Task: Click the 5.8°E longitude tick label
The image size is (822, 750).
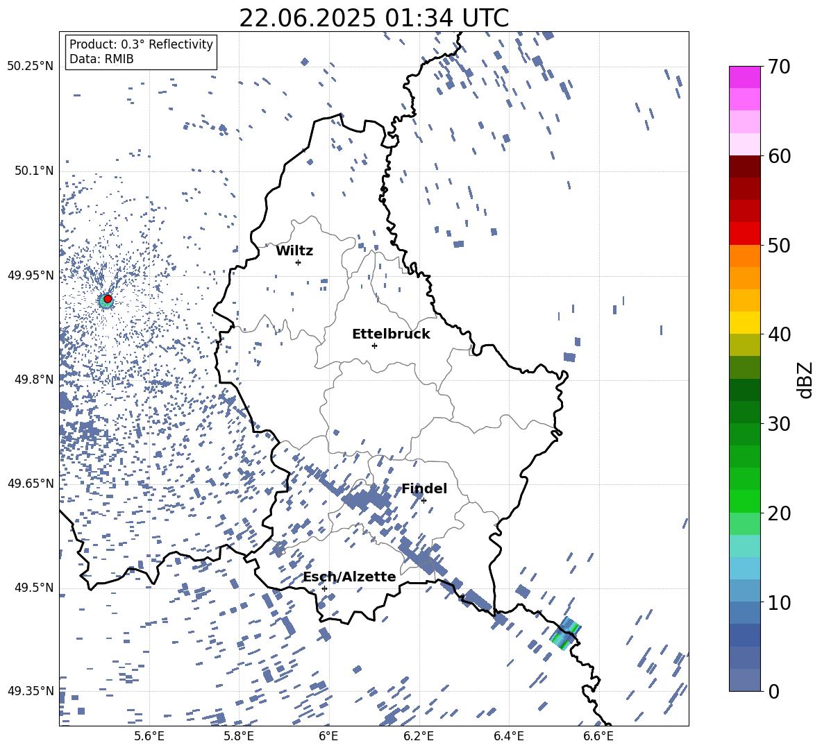Action: pos(239,736)
